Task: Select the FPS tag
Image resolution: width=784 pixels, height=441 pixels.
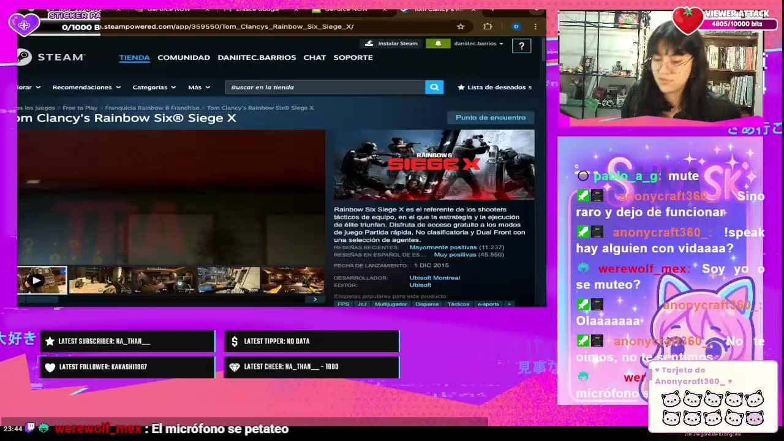Action: tap(343, 304)
